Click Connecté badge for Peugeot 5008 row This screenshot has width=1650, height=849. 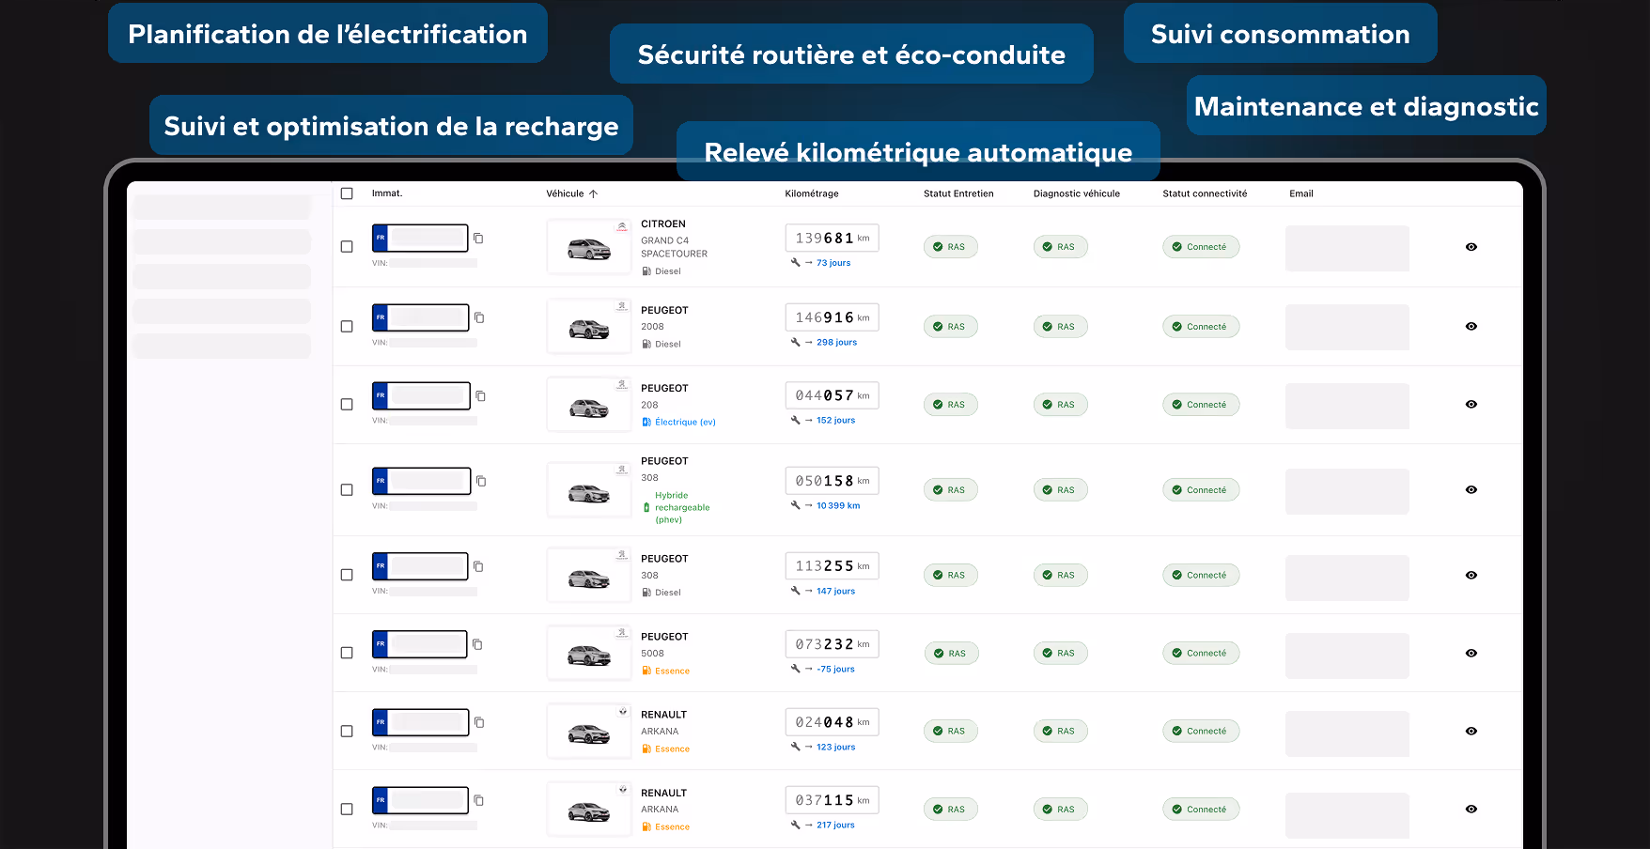tap(1201, 653)
